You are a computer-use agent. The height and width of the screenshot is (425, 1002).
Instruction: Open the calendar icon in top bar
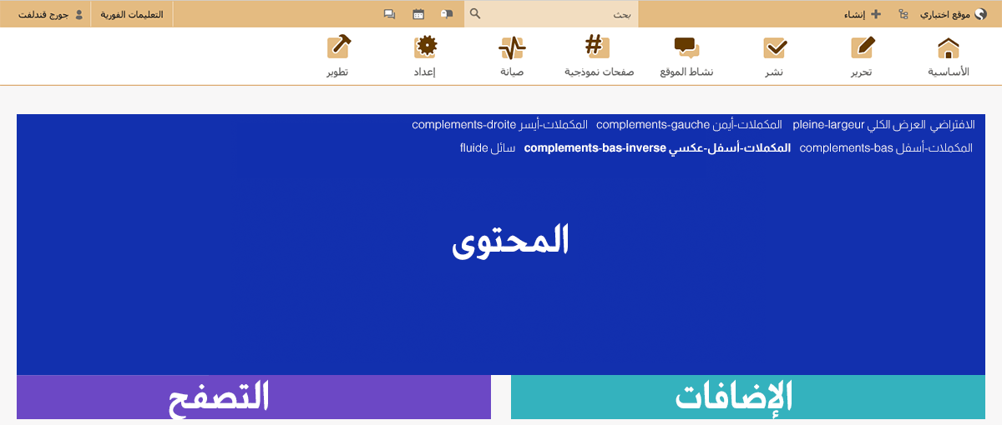tap(418, 14)
